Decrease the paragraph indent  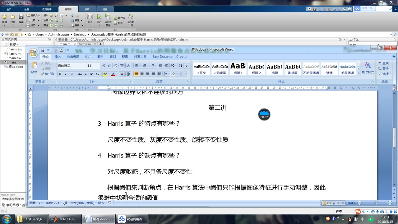click(x=161, y=66)
